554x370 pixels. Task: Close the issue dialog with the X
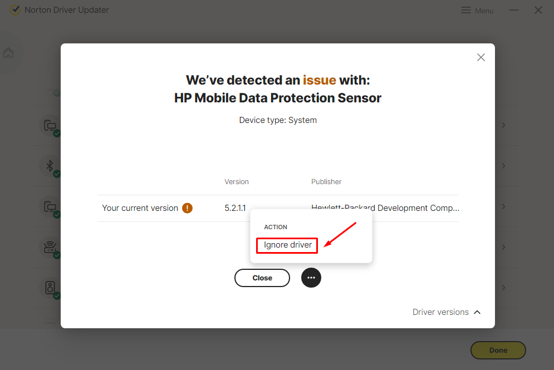click(481, 57)
